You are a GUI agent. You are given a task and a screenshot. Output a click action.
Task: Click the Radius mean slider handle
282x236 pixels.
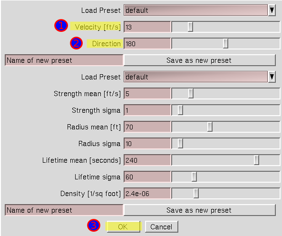tap(210, 127)
